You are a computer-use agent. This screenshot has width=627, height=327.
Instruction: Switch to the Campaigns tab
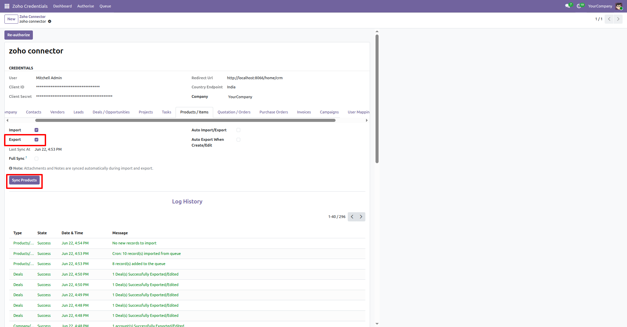point(329,112)
